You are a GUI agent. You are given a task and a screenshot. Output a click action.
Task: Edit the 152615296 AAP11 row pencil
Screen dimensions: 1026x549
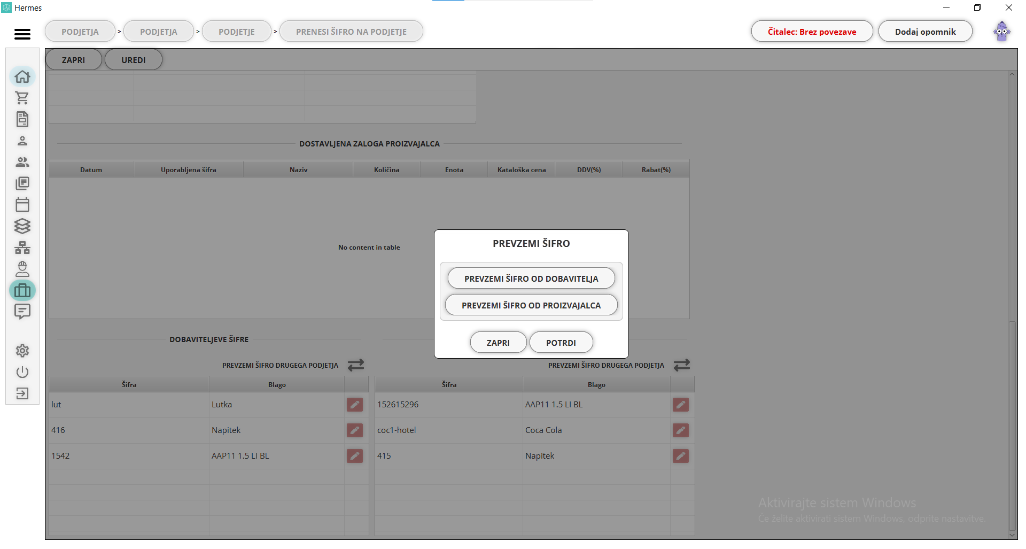[x=681, y=405]
